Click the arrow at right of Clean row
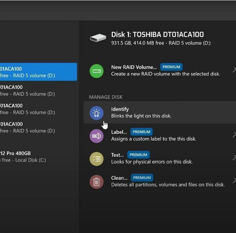The image size is (236, 233). [x=234, y=181]
